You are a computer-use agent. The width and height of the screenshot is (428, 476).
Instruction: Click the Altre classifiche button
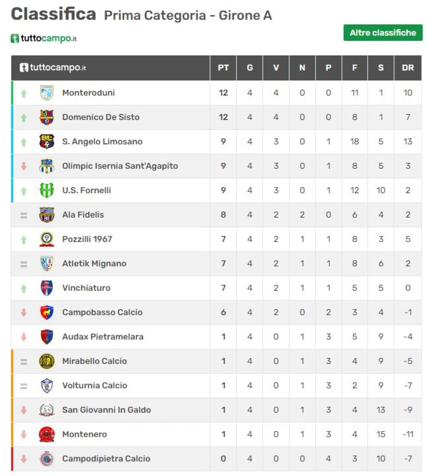point(383,33)
